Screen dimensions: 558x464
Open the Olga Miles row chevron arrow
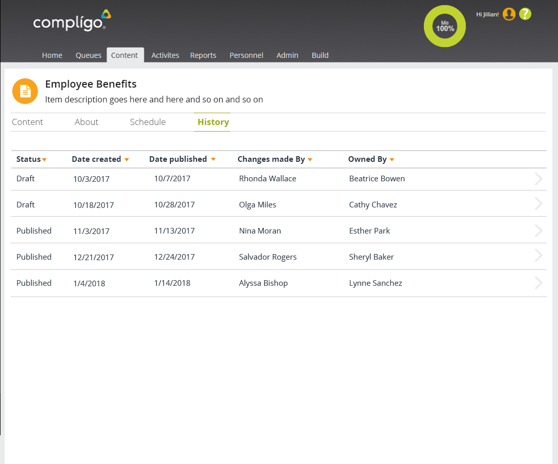click(539, 204)
